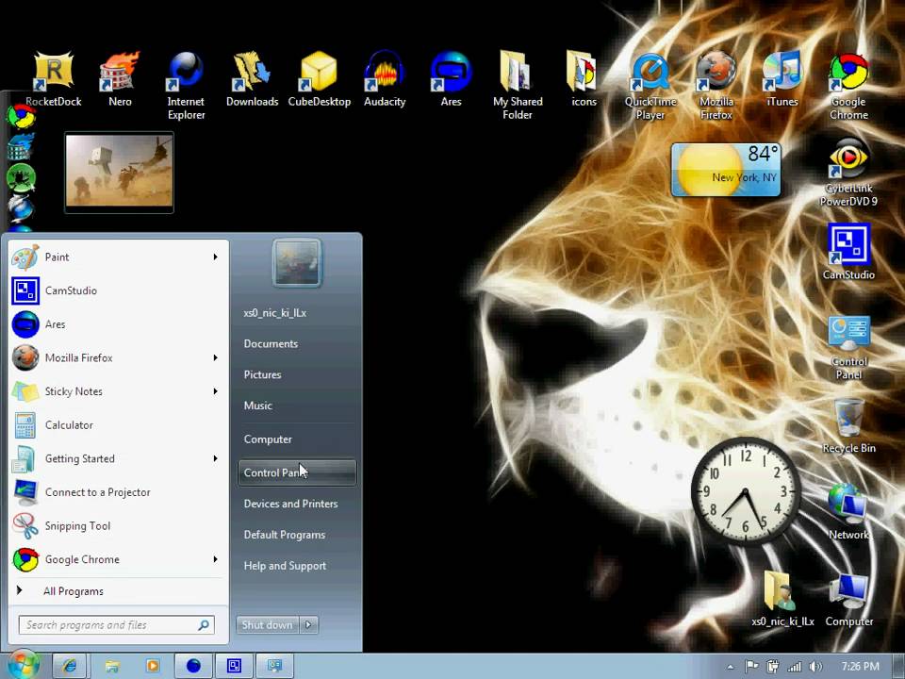
Task: Open the icons folder on desktop
Action: coord(584,79)
